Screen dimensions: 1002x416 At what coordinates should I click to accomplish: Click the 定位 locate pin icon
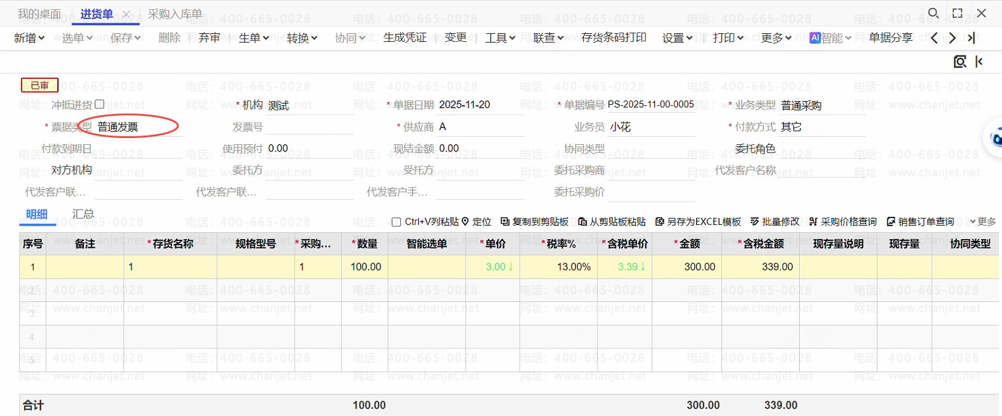[466, 222]
